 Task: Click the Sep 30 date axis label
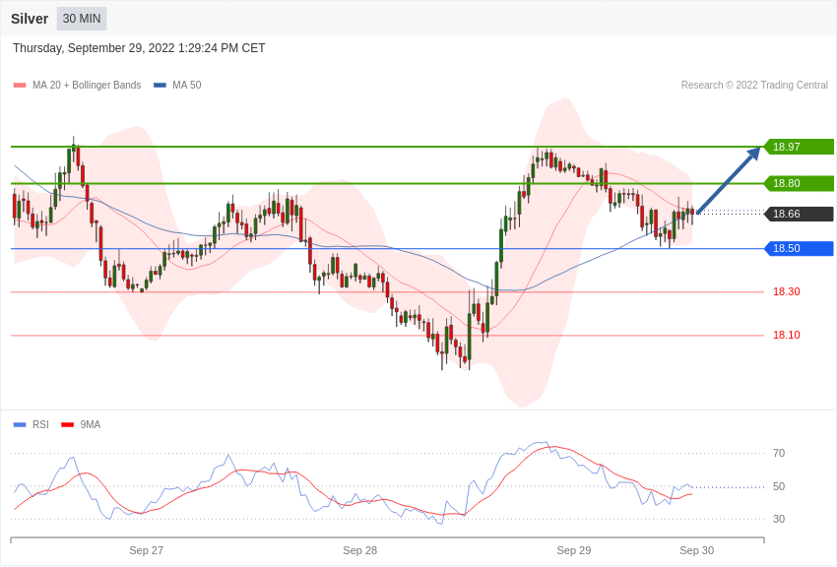(x=696, y=550)
